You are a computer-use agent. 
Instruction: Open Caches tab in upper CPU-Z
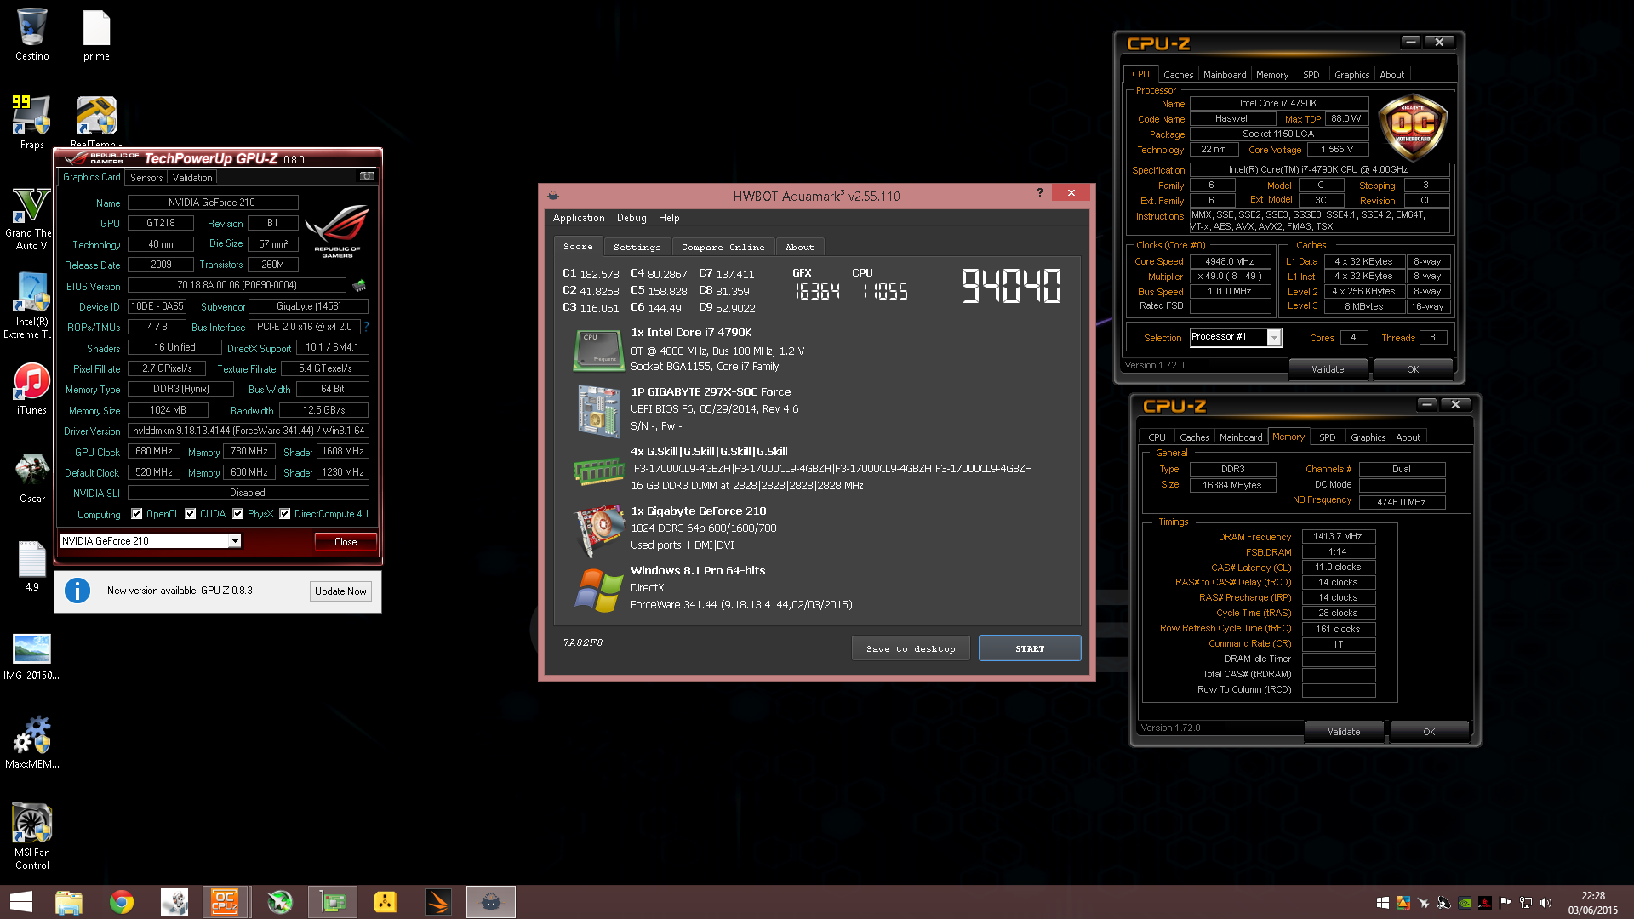1178,75
